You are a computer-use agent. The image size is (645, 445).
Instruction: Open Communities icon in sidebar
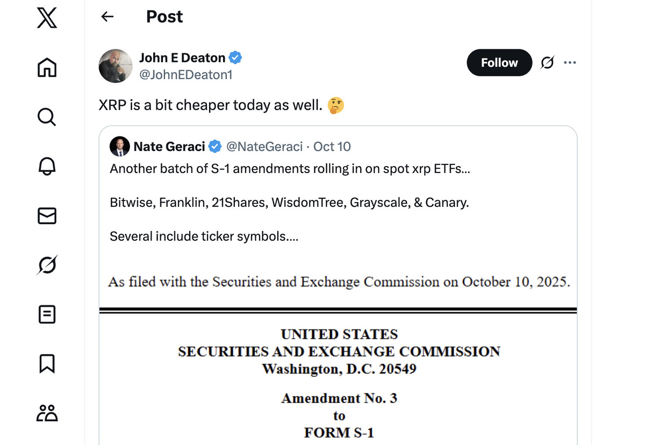[47, 413]
